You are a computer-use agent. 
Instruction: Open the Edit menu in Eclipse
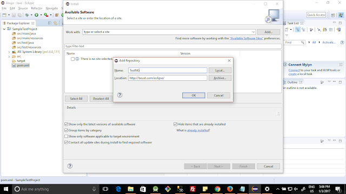click(x=12, y=9)
